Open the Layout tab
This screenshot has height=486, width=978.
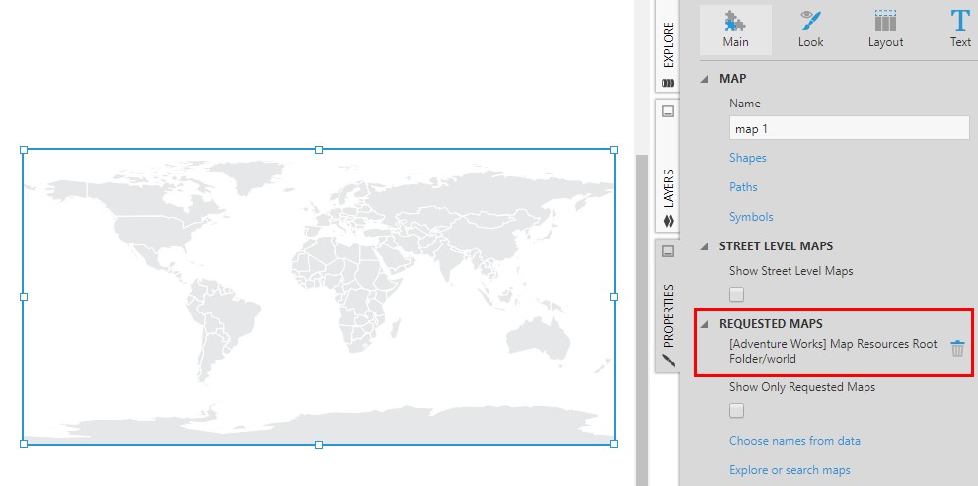point(885,30)
